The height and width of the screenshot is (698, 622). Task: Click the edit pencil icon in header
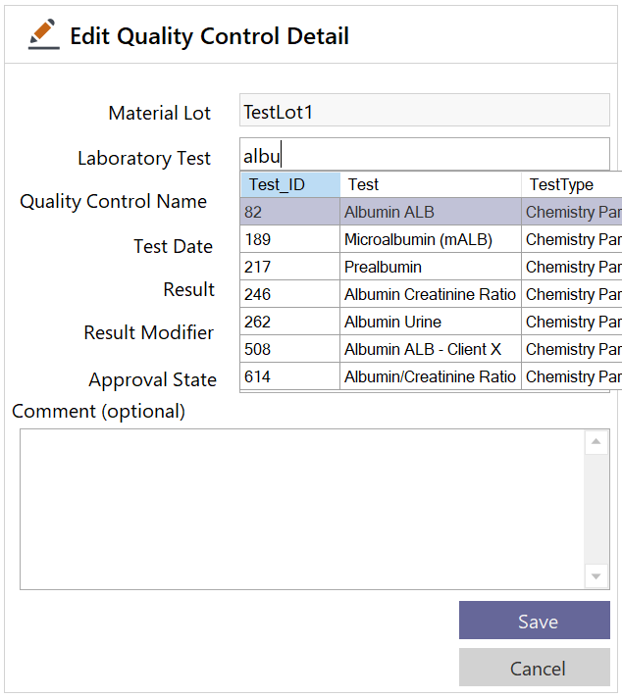click(43, 35)
